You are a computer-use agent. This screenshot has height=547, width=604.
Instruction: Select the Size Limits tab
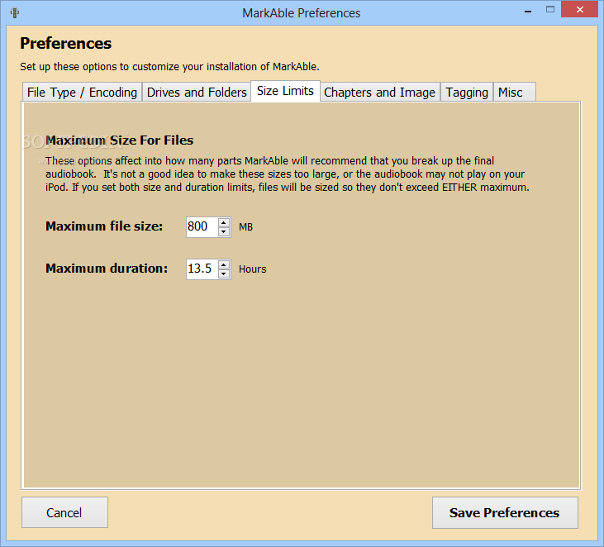[x=285, y=91]
